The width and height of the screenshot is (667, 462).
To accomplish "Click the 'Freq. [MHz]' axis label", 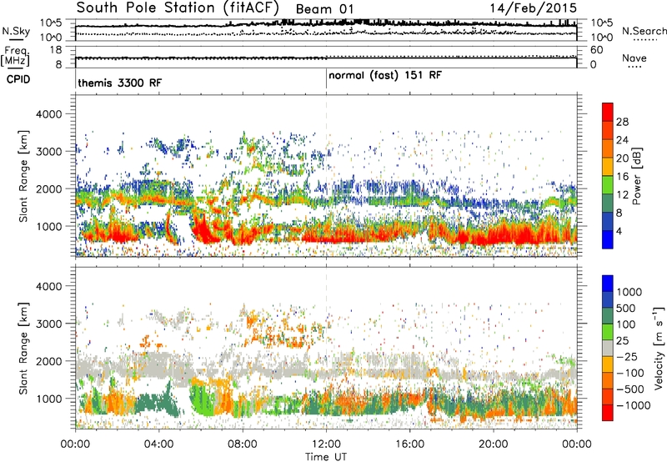I will 15,57.
